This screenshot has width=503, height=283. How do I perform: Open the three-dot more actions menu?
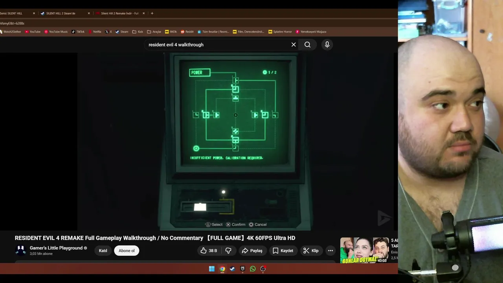click(x=330, y=250)
